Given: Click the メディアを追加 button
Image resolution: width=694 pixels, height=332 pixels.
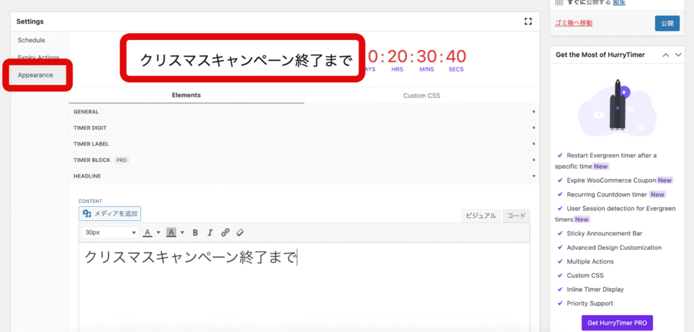Looking at the screenshot, I should 110,214.
